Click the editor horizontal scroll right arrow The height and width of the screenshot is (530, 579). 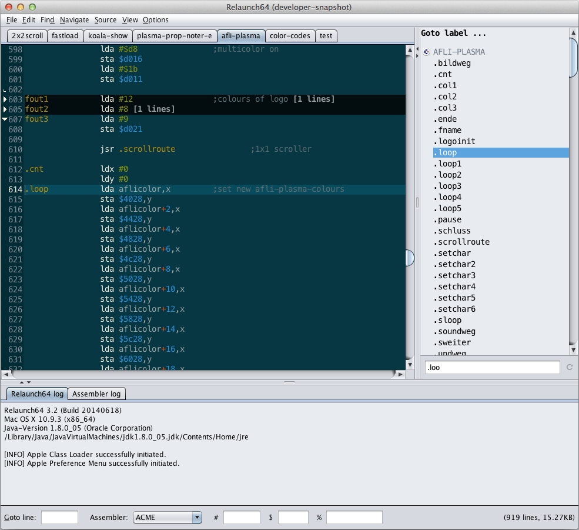[401, 374]
